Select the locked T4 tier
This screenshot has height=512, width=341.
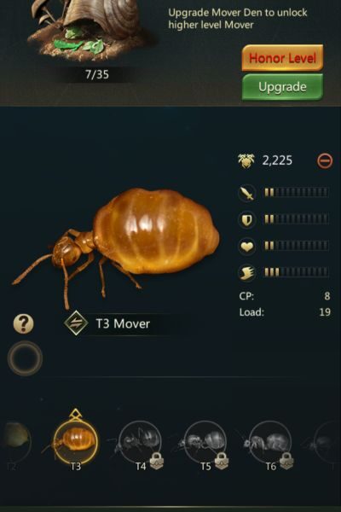140,442
